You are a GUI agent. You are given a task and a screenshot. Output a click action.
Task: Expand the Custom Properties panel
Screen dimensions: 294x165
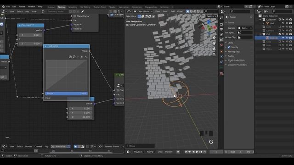[237, 65]
